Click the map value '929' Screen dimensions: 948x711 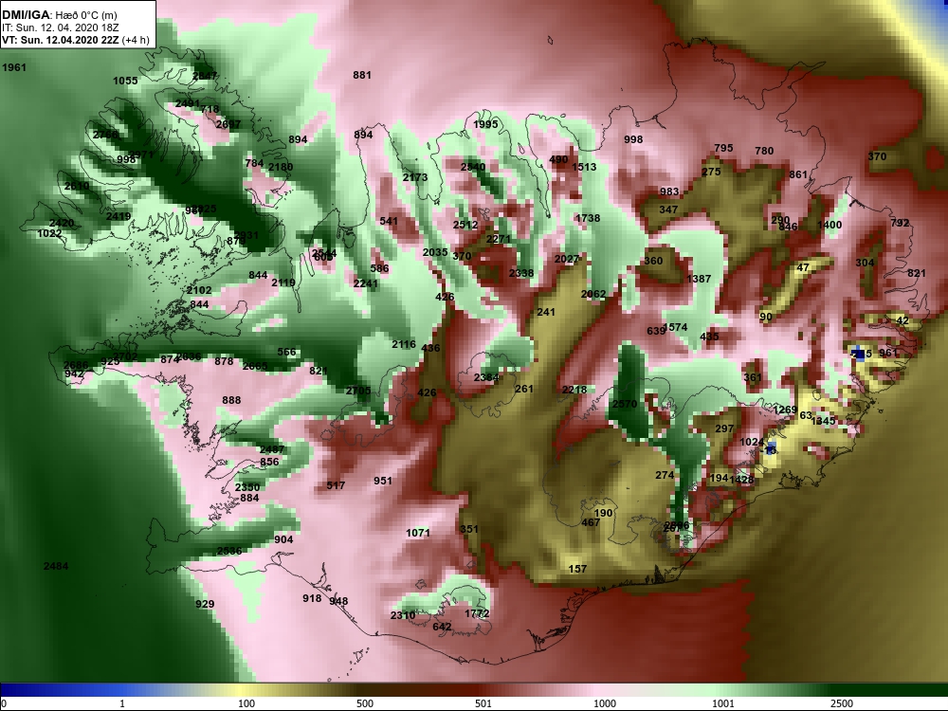205,604
